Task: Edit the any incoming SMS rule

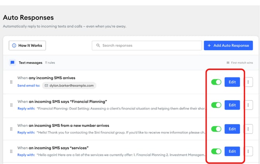Action: tap(232, 82)
